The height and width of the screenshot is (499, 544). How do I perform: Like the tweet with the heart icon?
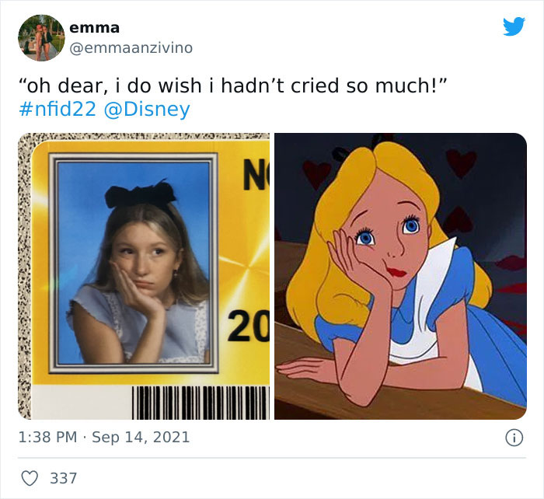pyautogui.click(x=31, y=478)
